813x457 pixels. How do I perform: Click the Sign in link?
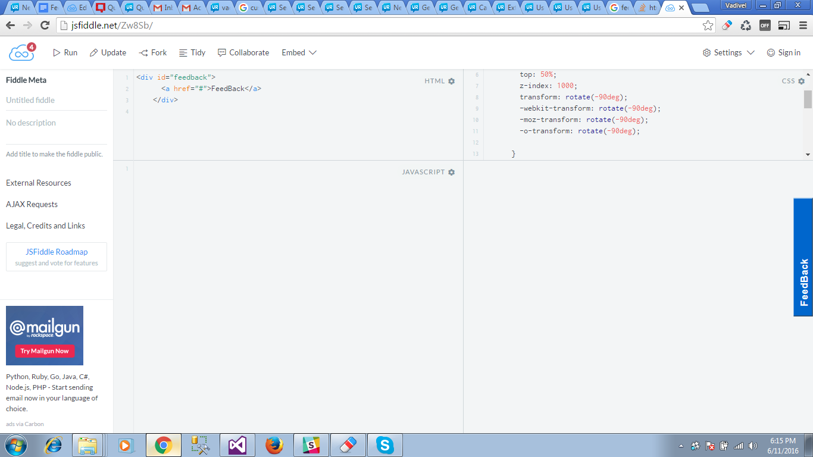coord(783,52)
